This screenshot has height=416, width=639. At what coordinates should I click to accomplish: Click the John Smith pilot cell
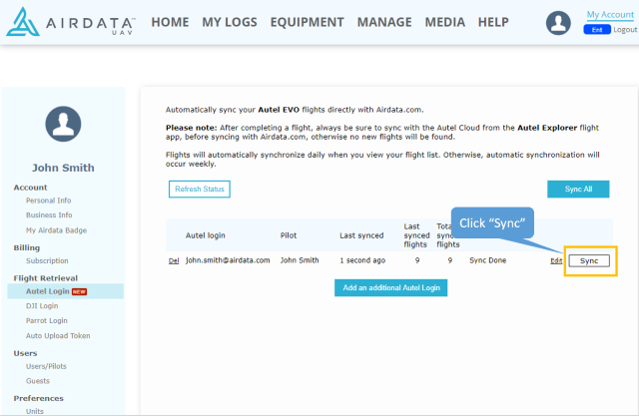point(300,260)
